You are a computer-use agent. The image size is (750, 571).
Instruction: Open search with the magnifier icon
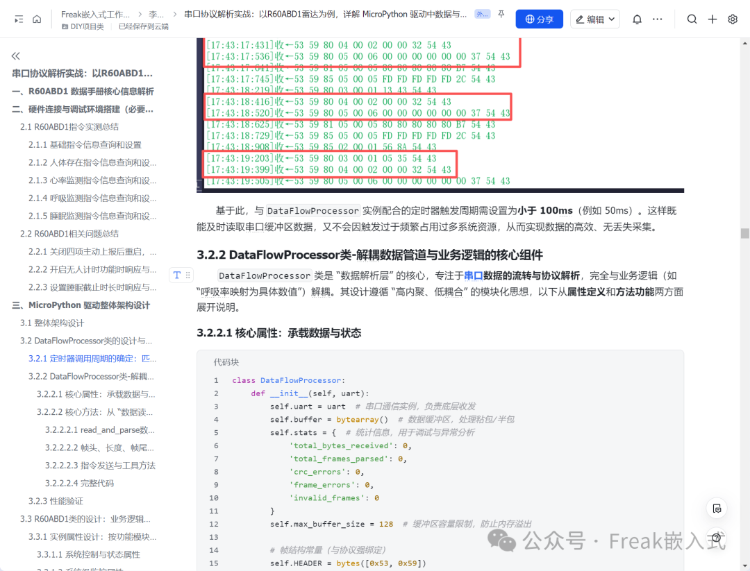(692, 19)
